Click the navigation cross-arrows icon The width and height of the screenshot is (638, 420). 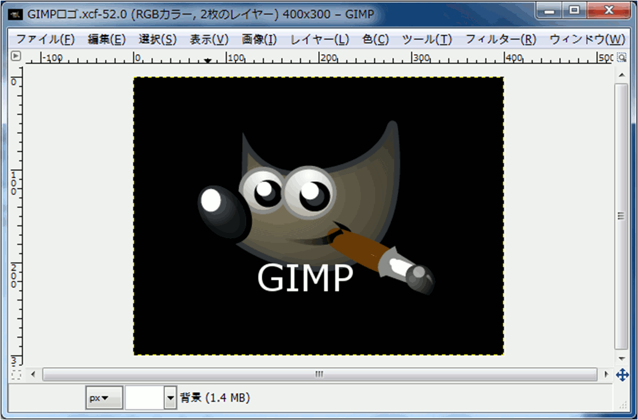(x=622, y=375)
